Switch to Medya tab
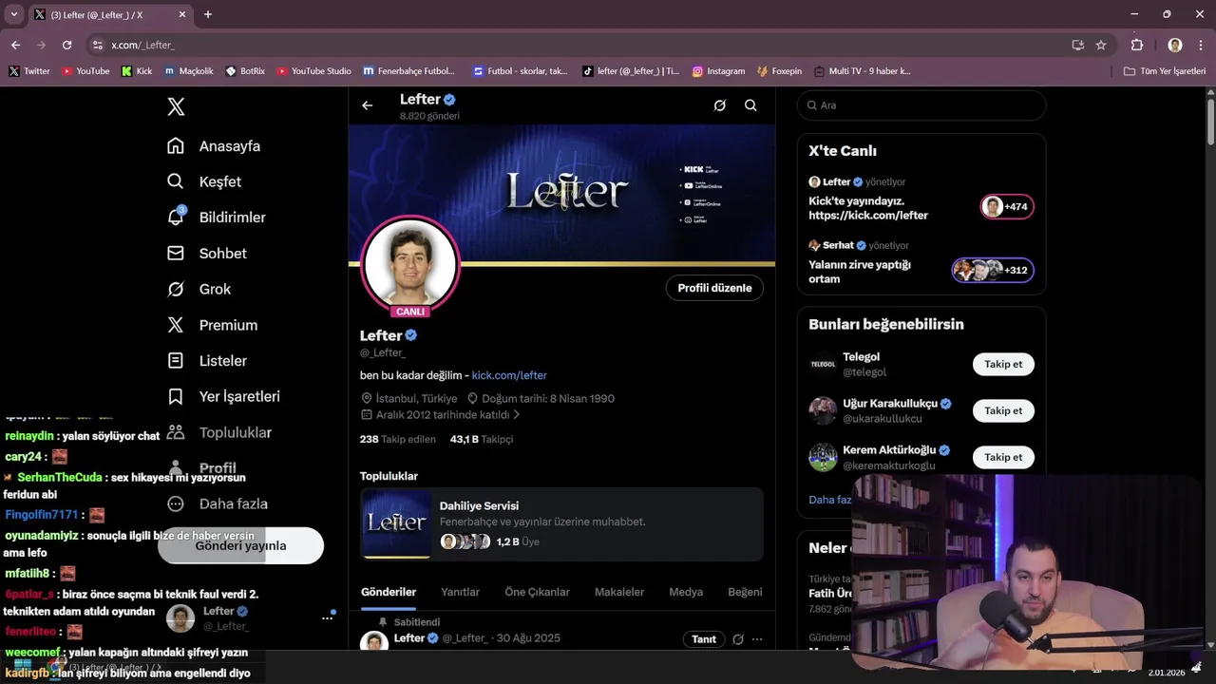Screen dimensions: 1216x684 [x=686, y=592]
